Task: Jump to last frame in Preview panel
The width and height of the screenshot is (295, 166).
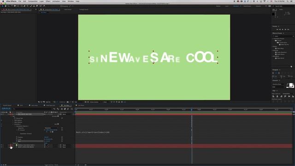Action: pos(288,30)
